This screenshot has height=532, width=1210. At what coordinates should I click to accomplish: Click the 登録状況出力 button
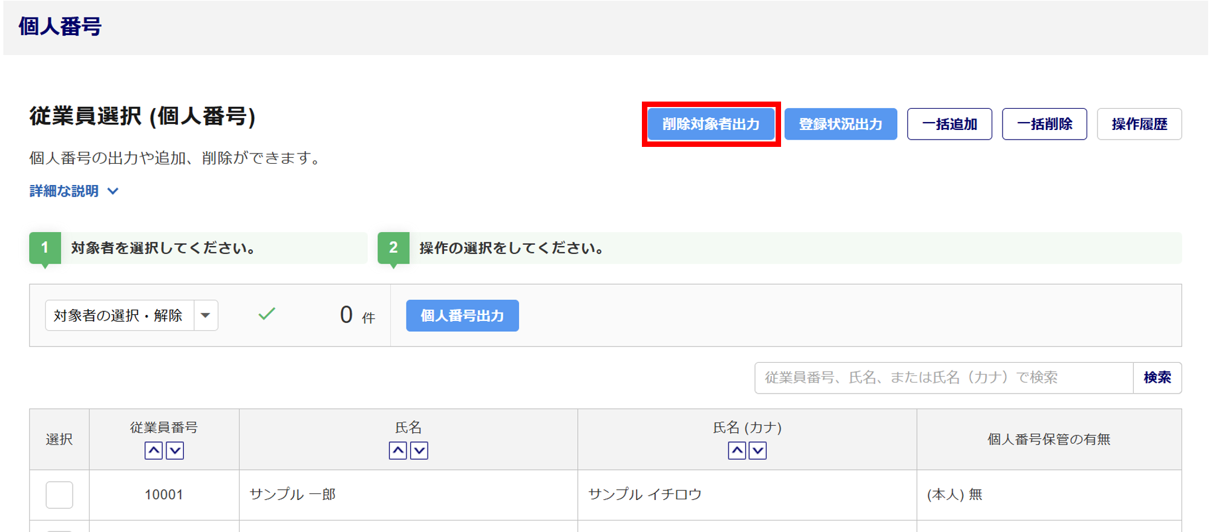840,124
